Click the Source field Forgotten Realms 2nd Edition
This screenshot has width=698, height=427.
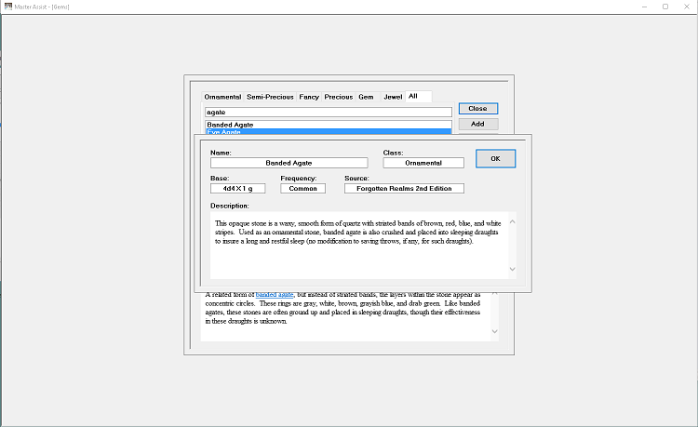click(404, 189)
